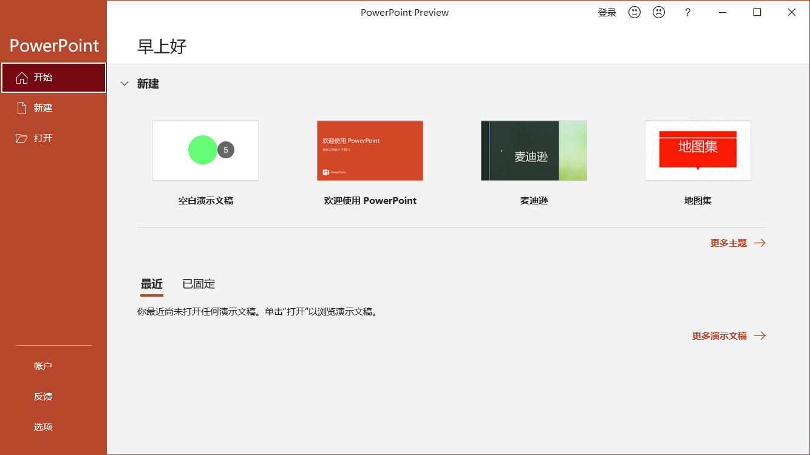The height and width of the screenshot is (455, 810).
Task: Click the 地图集 label below thumbnail
Action: pos(698,201)
